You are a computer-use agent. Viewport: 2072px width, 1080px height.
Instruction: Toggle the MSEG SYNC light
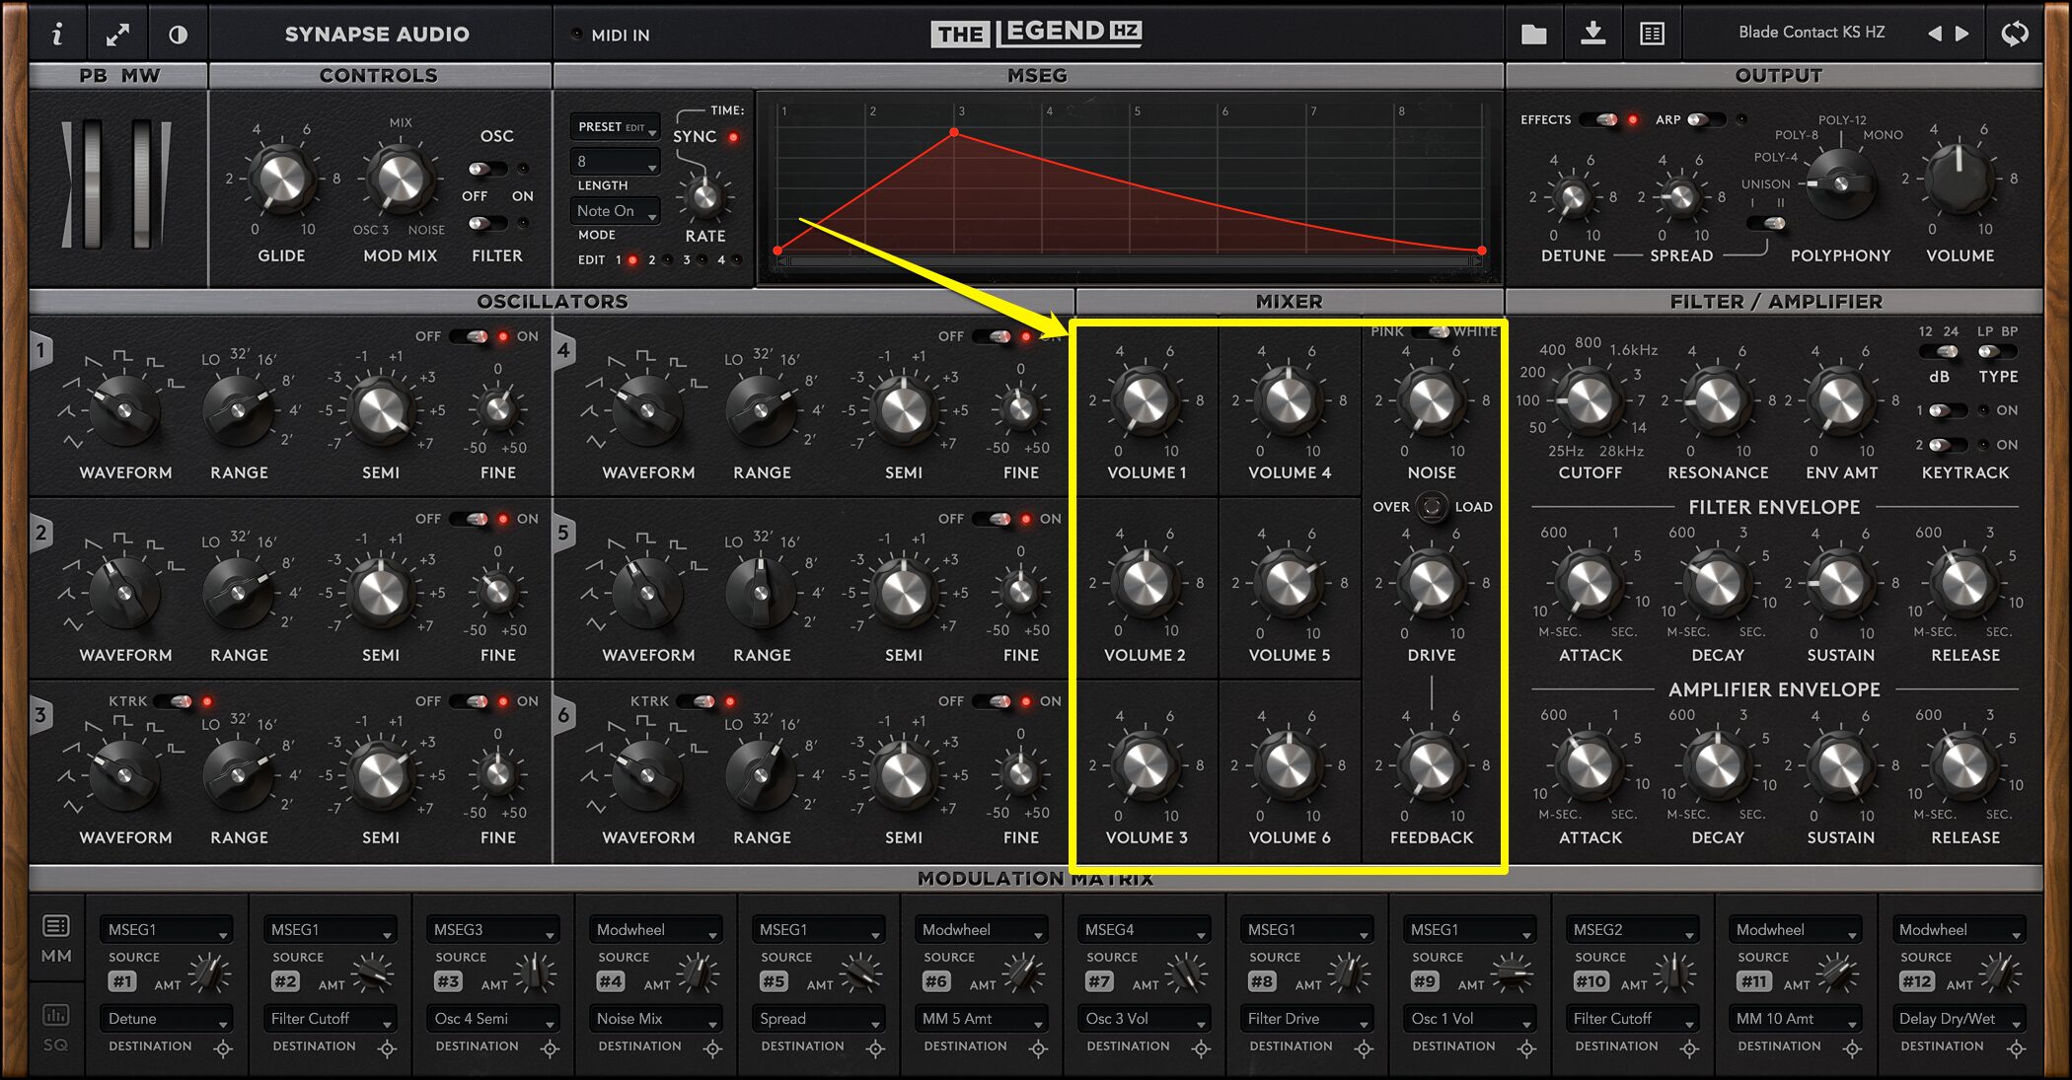[733, 137]
